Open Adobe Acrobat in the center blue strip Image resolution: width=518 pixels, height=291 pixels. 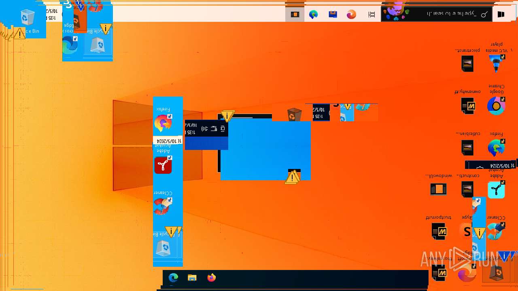tap(163, 165)
